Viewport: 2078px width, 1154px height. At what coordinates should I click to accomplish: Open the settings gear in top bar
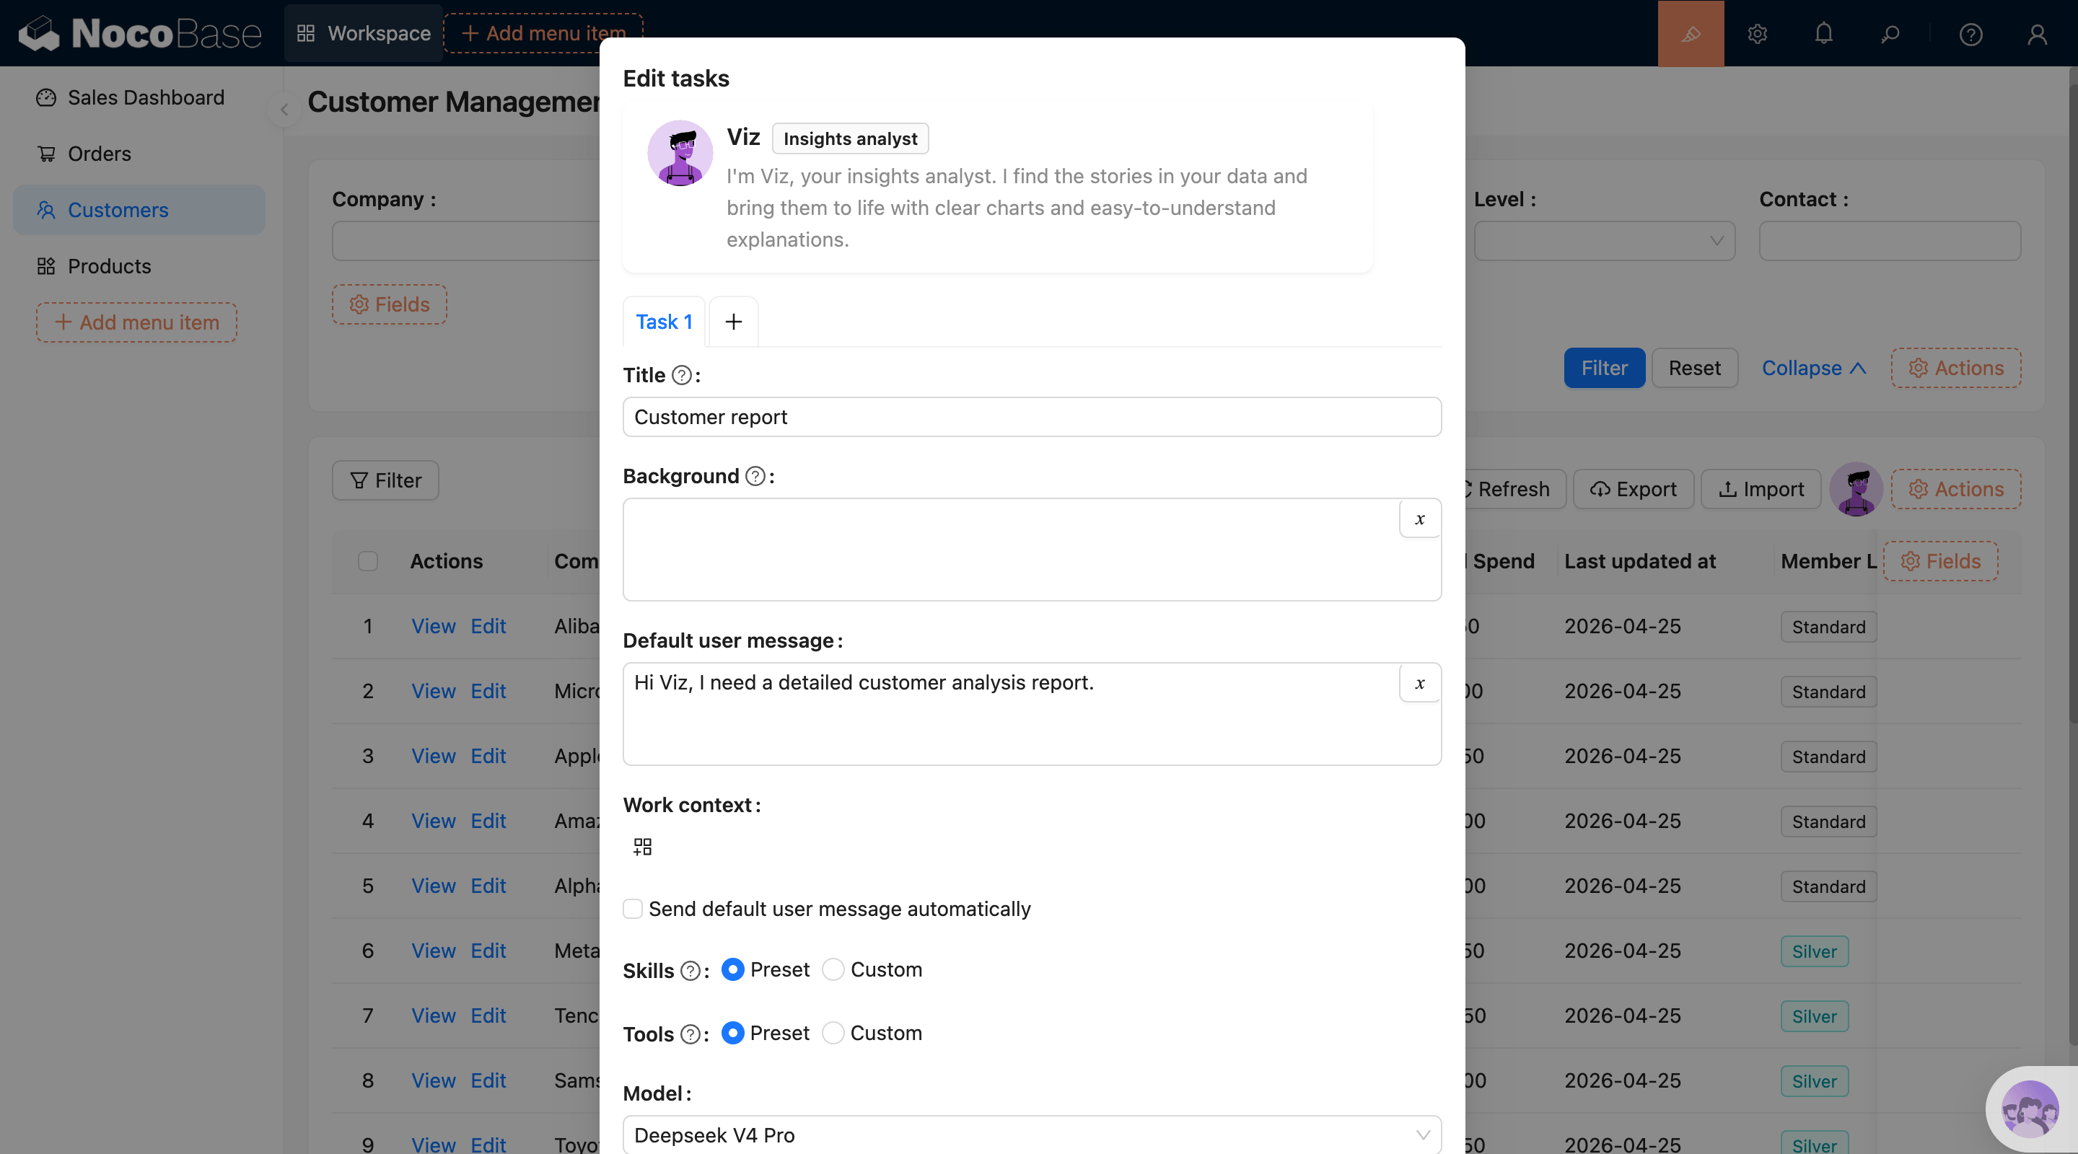point(1757,34)
